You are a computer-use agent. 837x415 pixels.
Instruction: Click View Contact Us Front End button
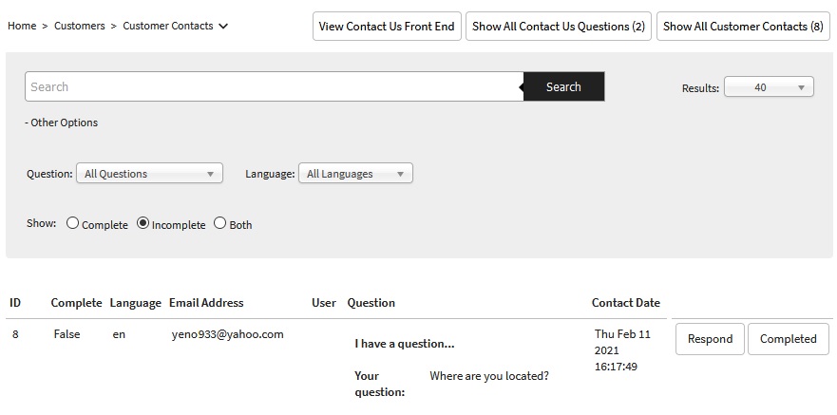387,27
